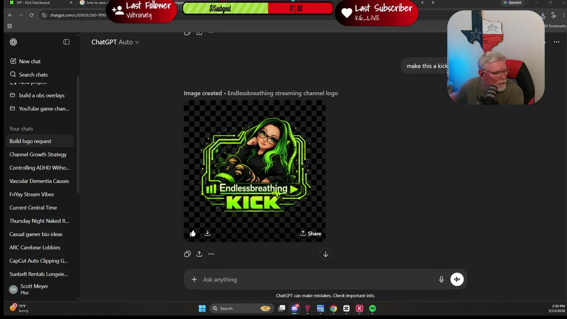Viewport: 567px width, 319px height.
Task: Go forward in the browser
Action: [x=21, y=15]
